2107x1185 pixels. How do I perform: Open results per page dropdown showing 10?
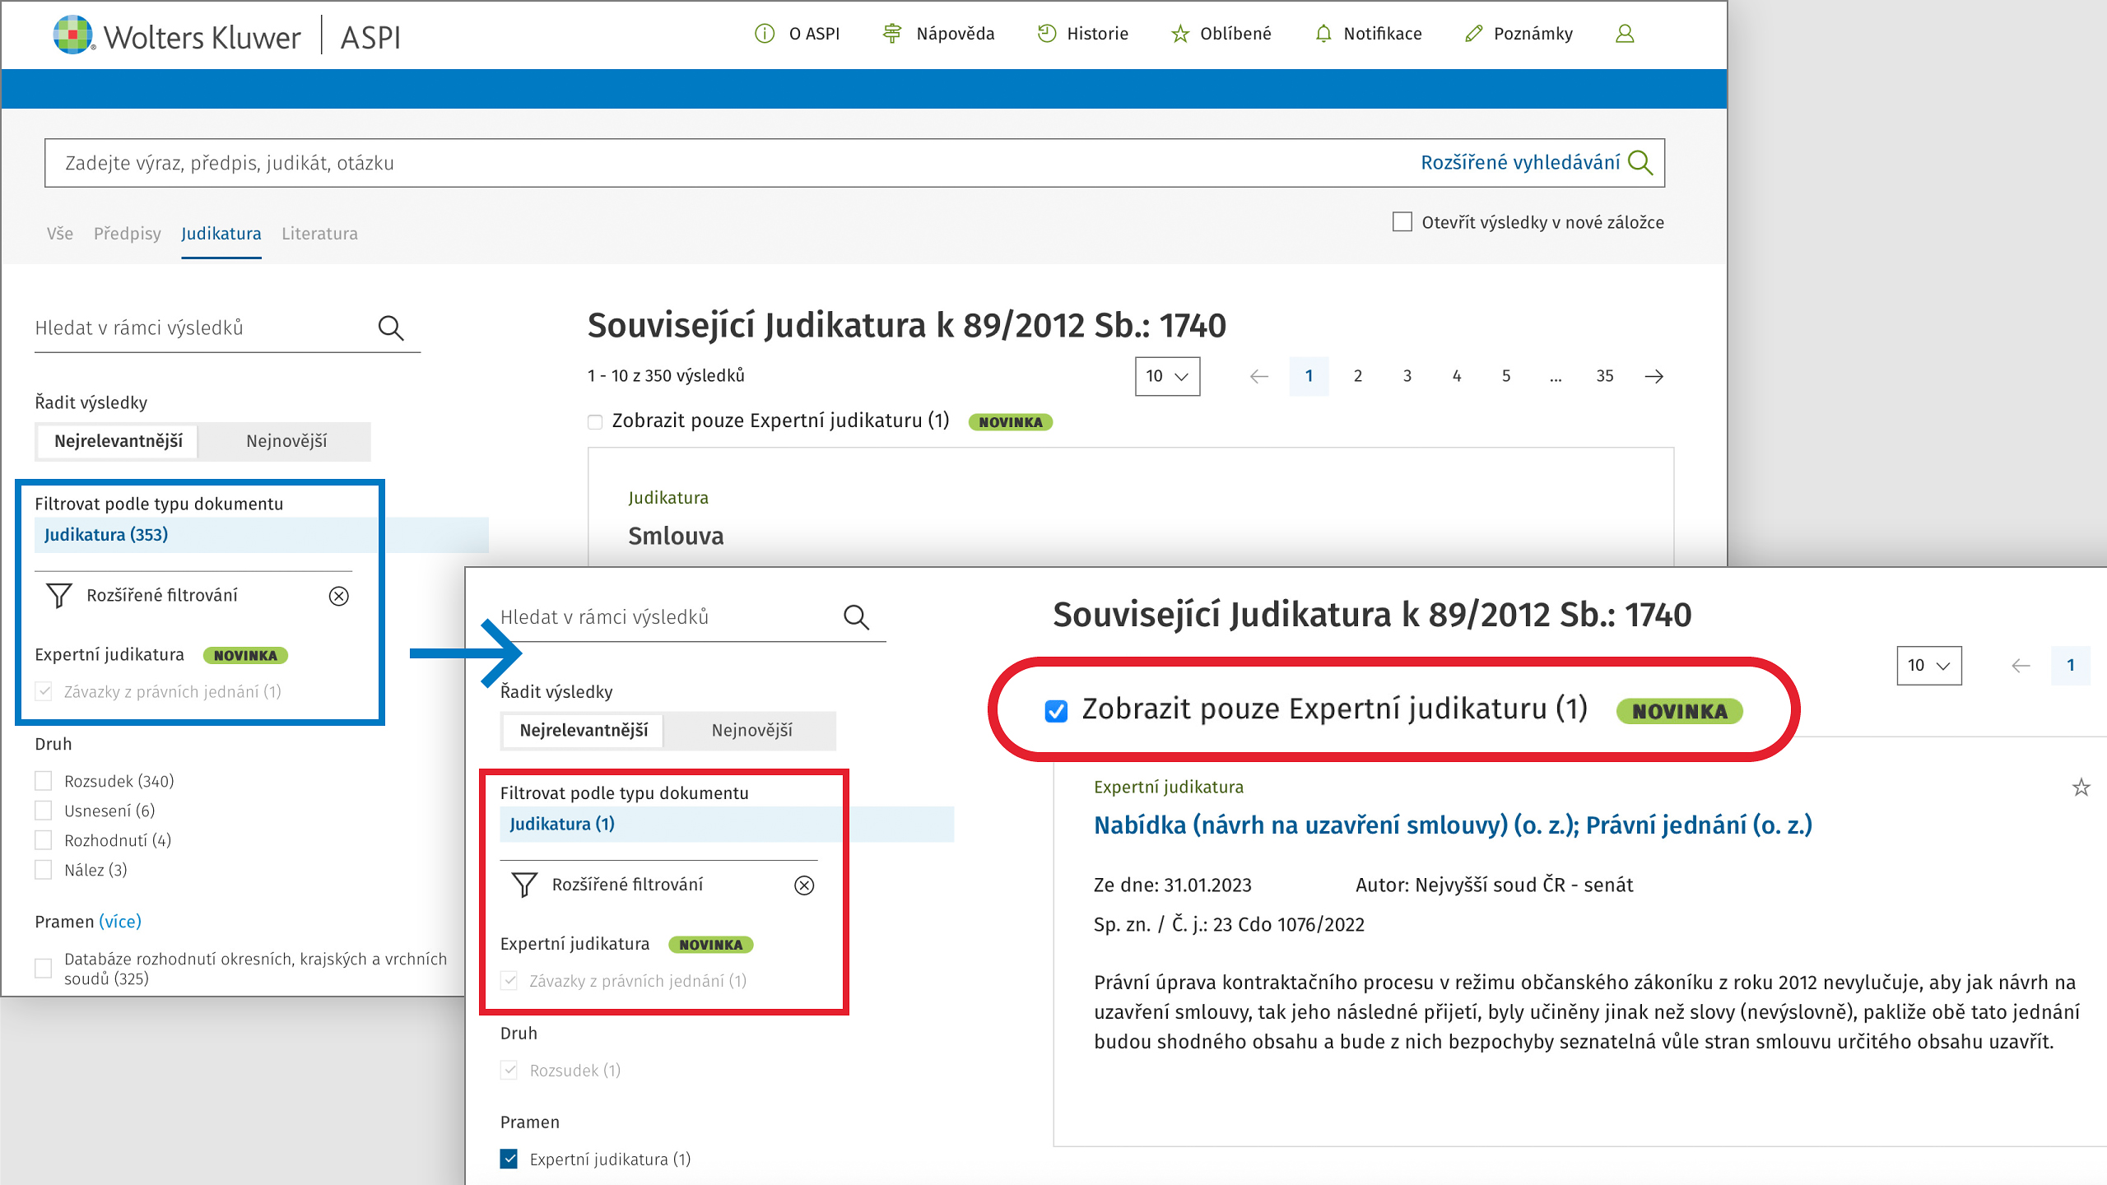coord(1166,376)
